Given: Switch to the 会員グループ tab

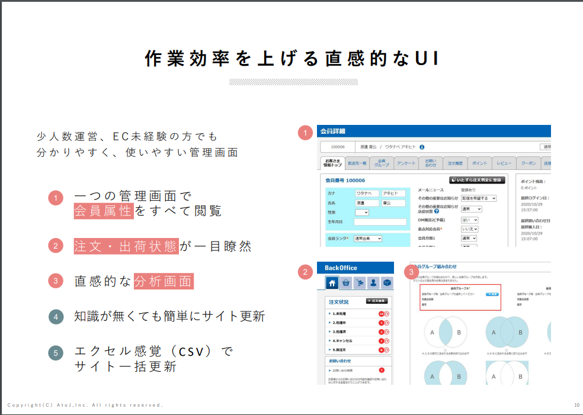Looking at the screenshot, I should [382, 163].
